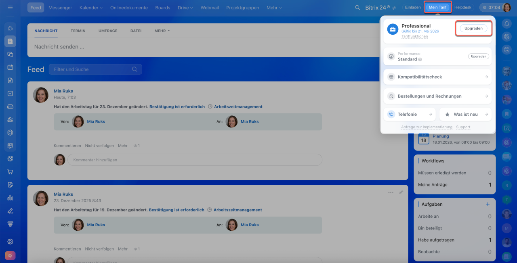Switch to UMFRAGE tab in composer
The width and height of the screenshot is (517, 263).
[x=108, y=31]
